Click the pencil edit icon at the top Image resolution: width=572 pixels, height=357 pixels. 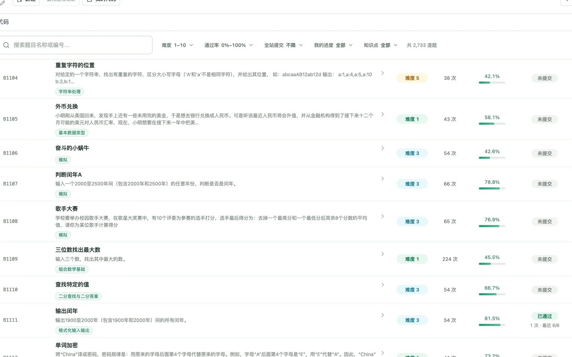(3, 3)
